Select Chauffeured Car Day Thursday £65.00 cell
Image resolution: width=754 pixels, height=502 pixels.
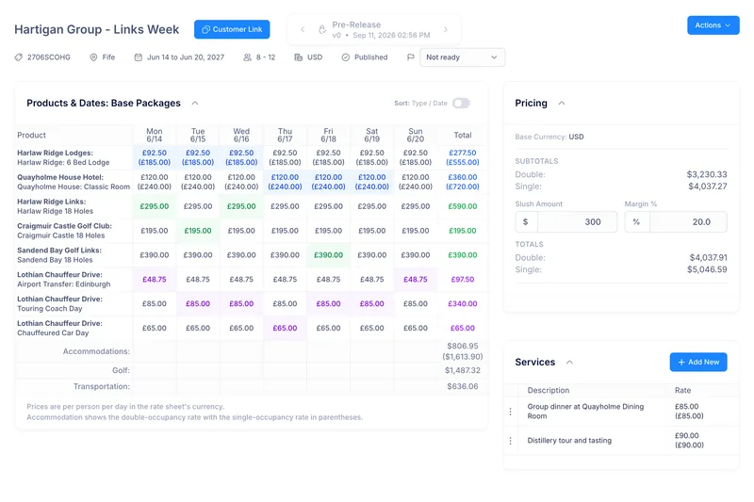[x=285, y=328]
